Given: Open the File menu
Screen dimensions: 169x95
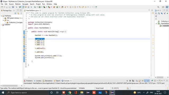Looking at the screenshot, I should pyautogui.click(x=2, y=4).
